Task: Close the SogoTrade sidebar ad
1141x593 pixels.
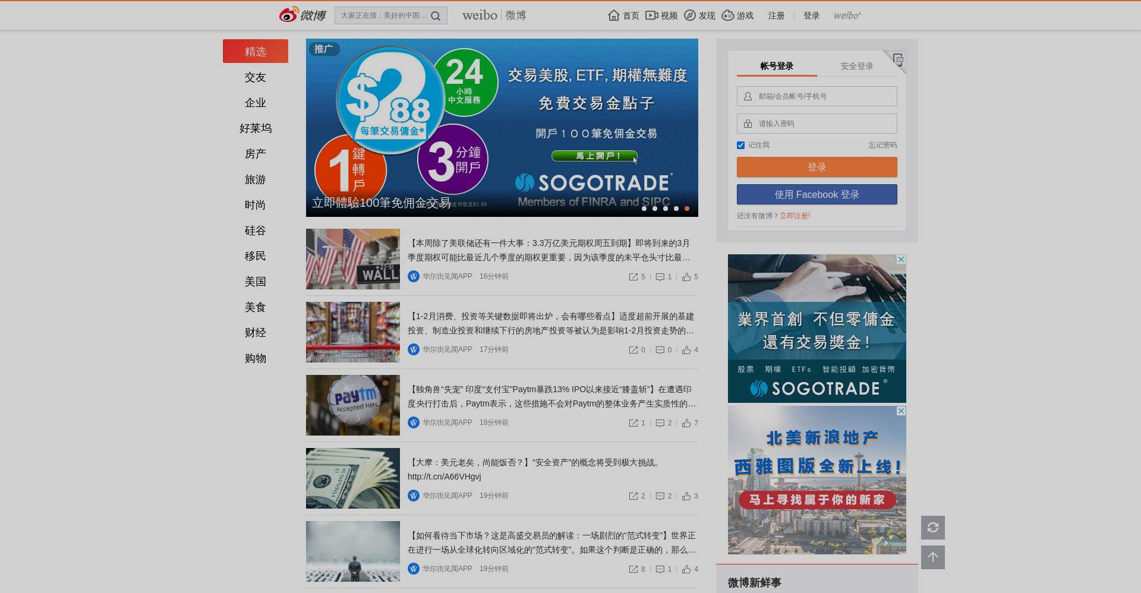Action: click(901, 260)
